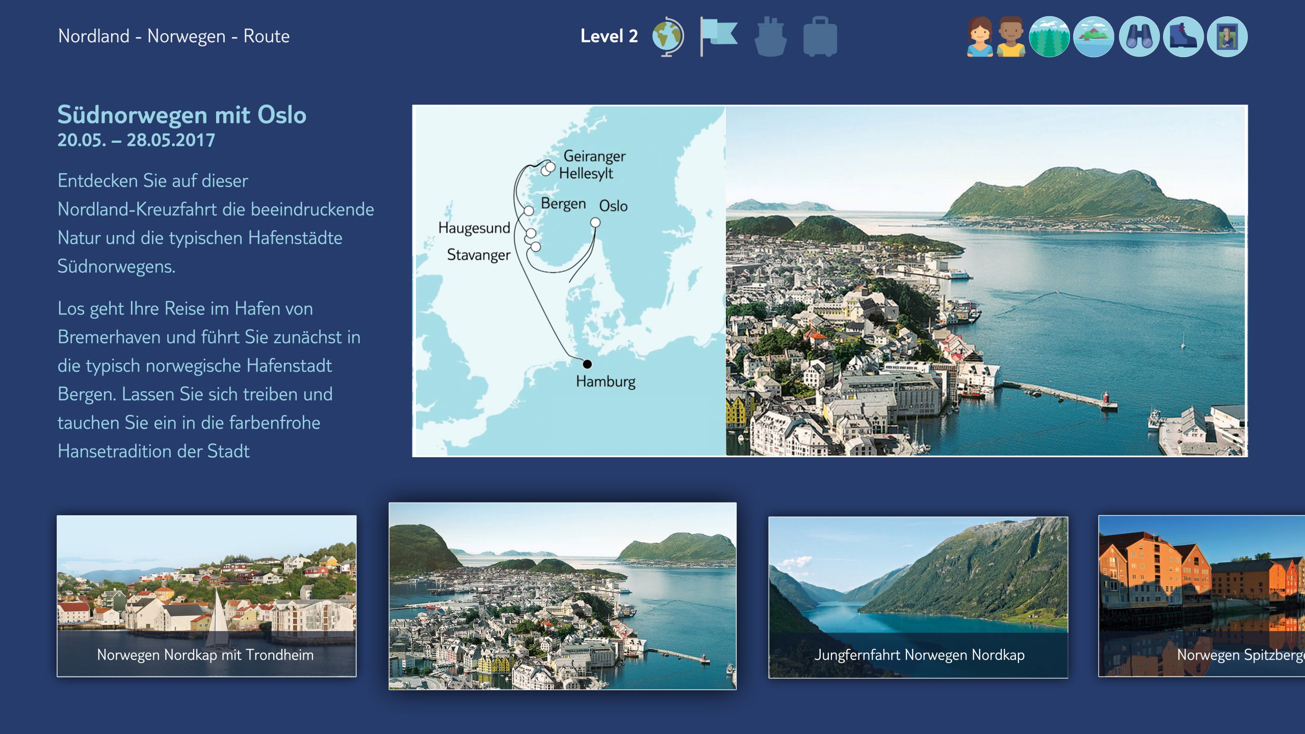
Task: Click the Geiranger label on the route map
Action: coord(594,156)
